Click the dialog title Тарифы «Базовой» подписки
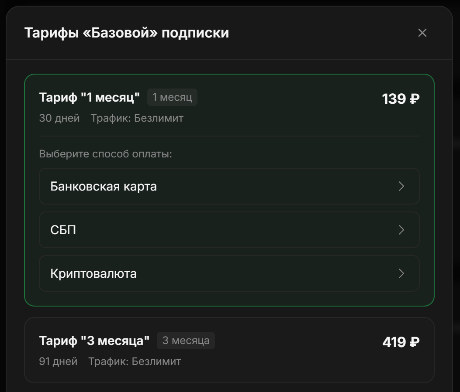The width and height of the screenshot is (460, 392). pos(127,33)
